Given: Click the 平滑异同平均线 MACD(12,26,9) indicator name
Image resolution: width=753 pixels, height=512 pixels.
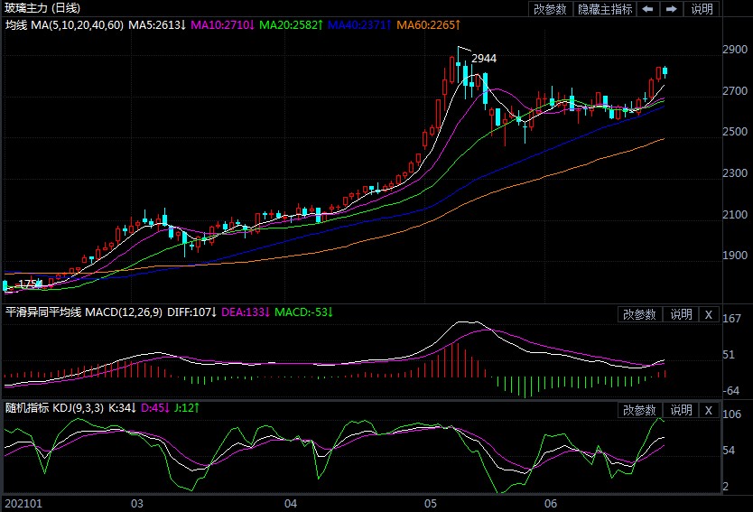Looking at the screenshot, I should (83, 312).
